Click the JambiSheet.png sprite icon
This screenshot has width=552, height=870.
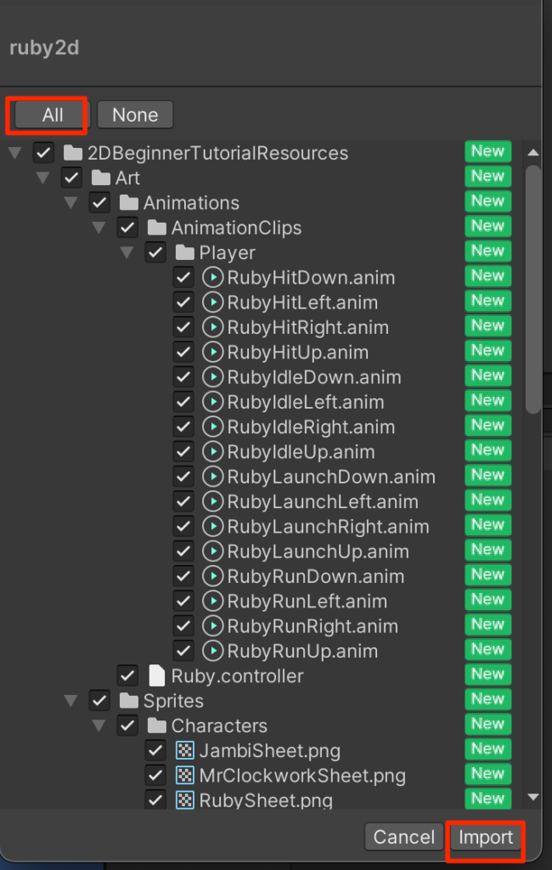(x=185, y=751)
